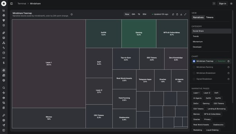Screen dimensions: 236x134
Task: Open the activity pulse sidebar icon
Action: (x=4, y=48)
